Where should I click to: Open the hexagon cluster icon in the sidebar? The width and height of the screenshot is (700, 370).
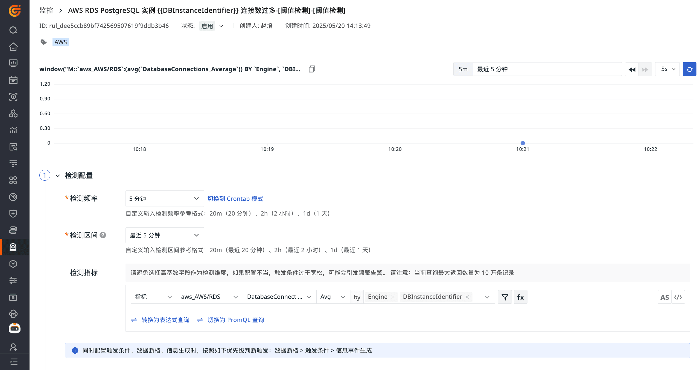pos(13,114)
